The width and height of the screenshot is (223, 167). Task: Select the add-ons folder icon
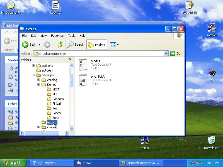[x=38, y=66]
